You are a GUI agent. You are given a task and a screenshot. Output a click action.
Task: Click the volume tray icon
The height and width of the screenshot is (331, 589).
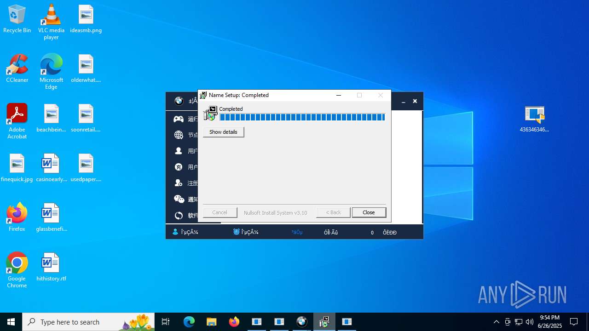(x=530, y=322)
